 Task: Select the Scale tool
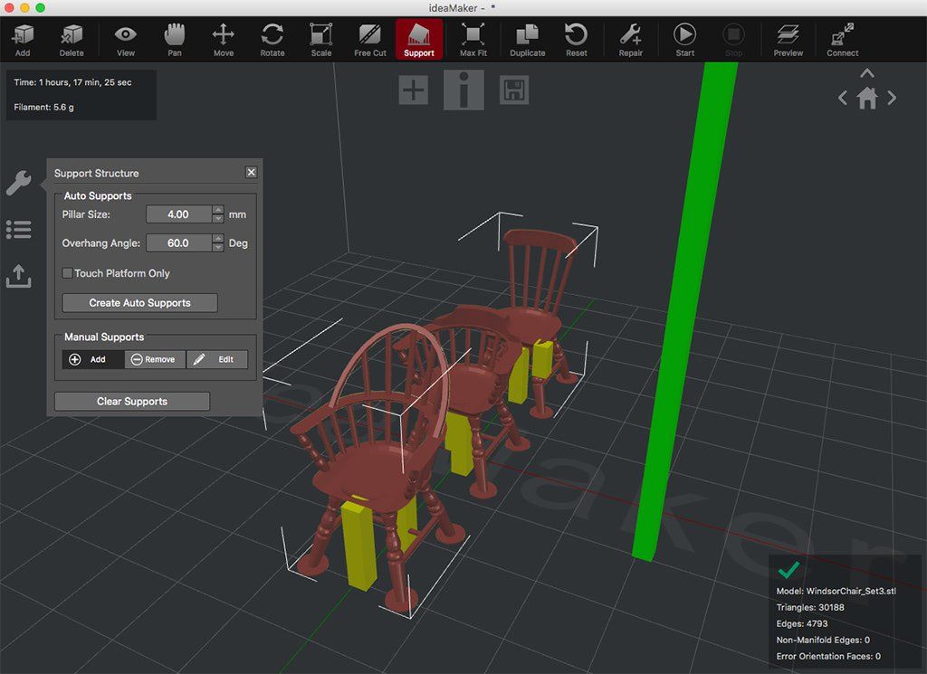pyautogui.click(x=320, y=39)
